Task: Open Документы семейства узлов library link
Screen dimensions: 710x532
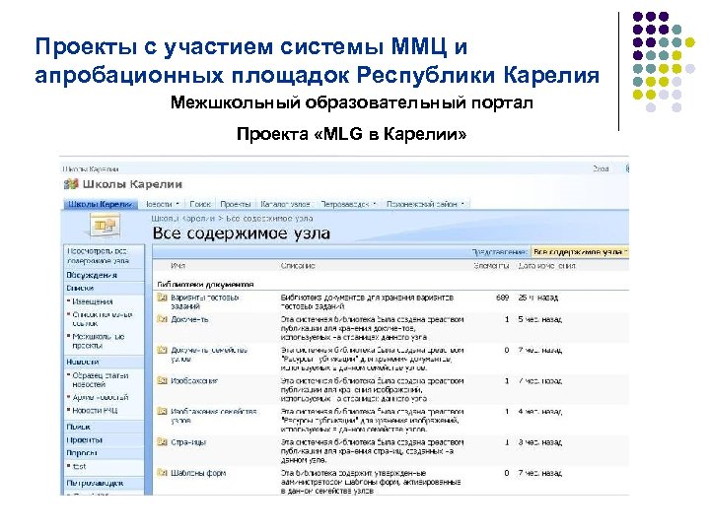Action: pos(209,355)
